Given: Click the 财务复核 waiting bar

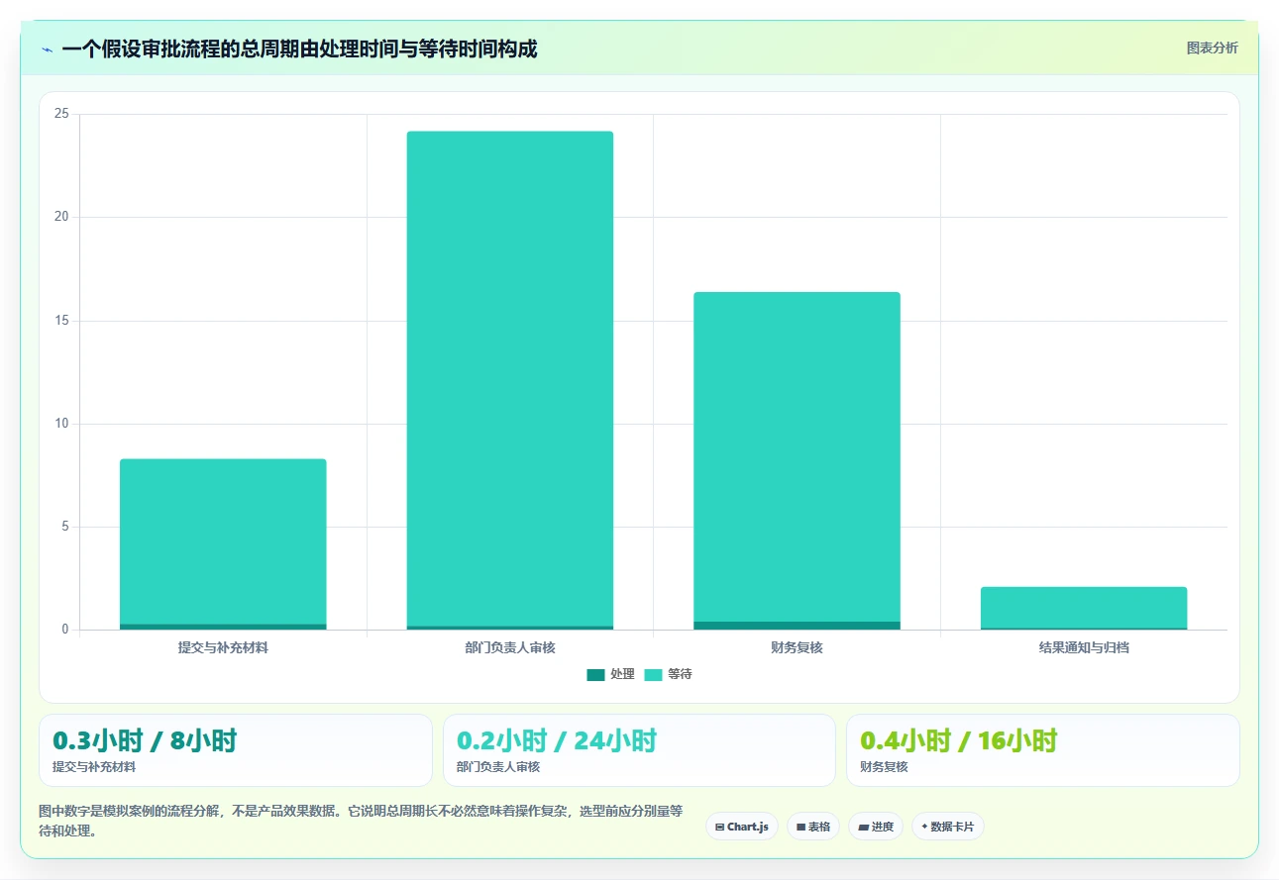Looking at the screenshot, I should pos(797,456).
